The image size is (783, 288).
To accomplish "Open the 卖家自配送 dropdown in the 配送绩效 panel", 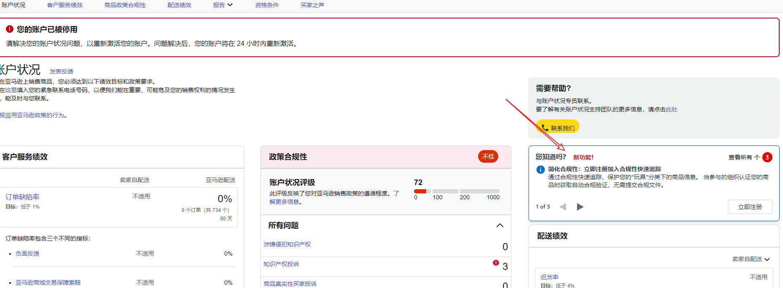I will coord(751,259).
